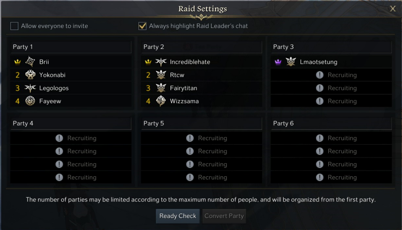The image size is (402, 230).
Task: Click the class icon next to Incrediblehate
Action: (161, 62)
